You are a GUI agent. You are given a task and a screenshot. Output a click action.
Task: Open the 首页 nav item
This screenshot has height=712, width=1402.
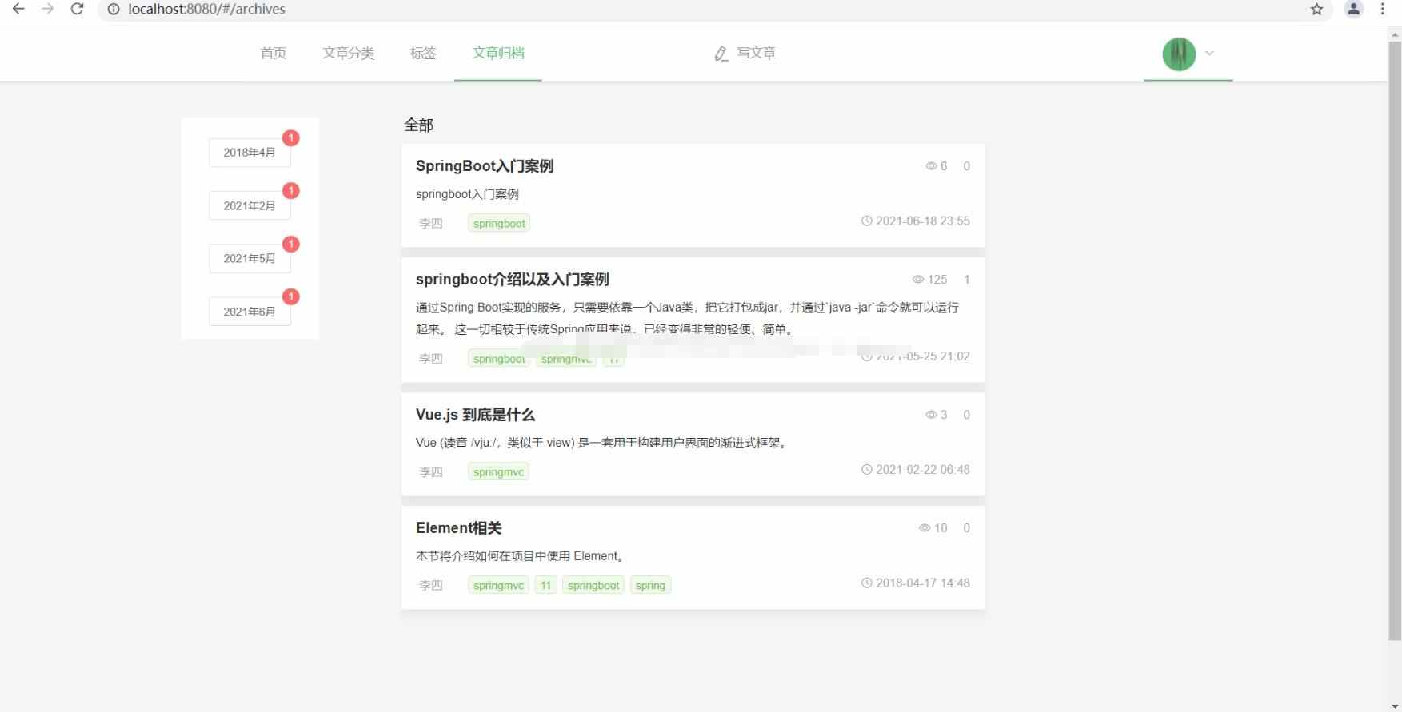tap(274, 53)
